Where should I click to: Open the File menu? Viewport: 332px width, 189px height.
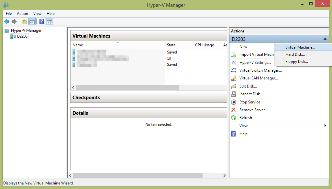pos(9,14)
